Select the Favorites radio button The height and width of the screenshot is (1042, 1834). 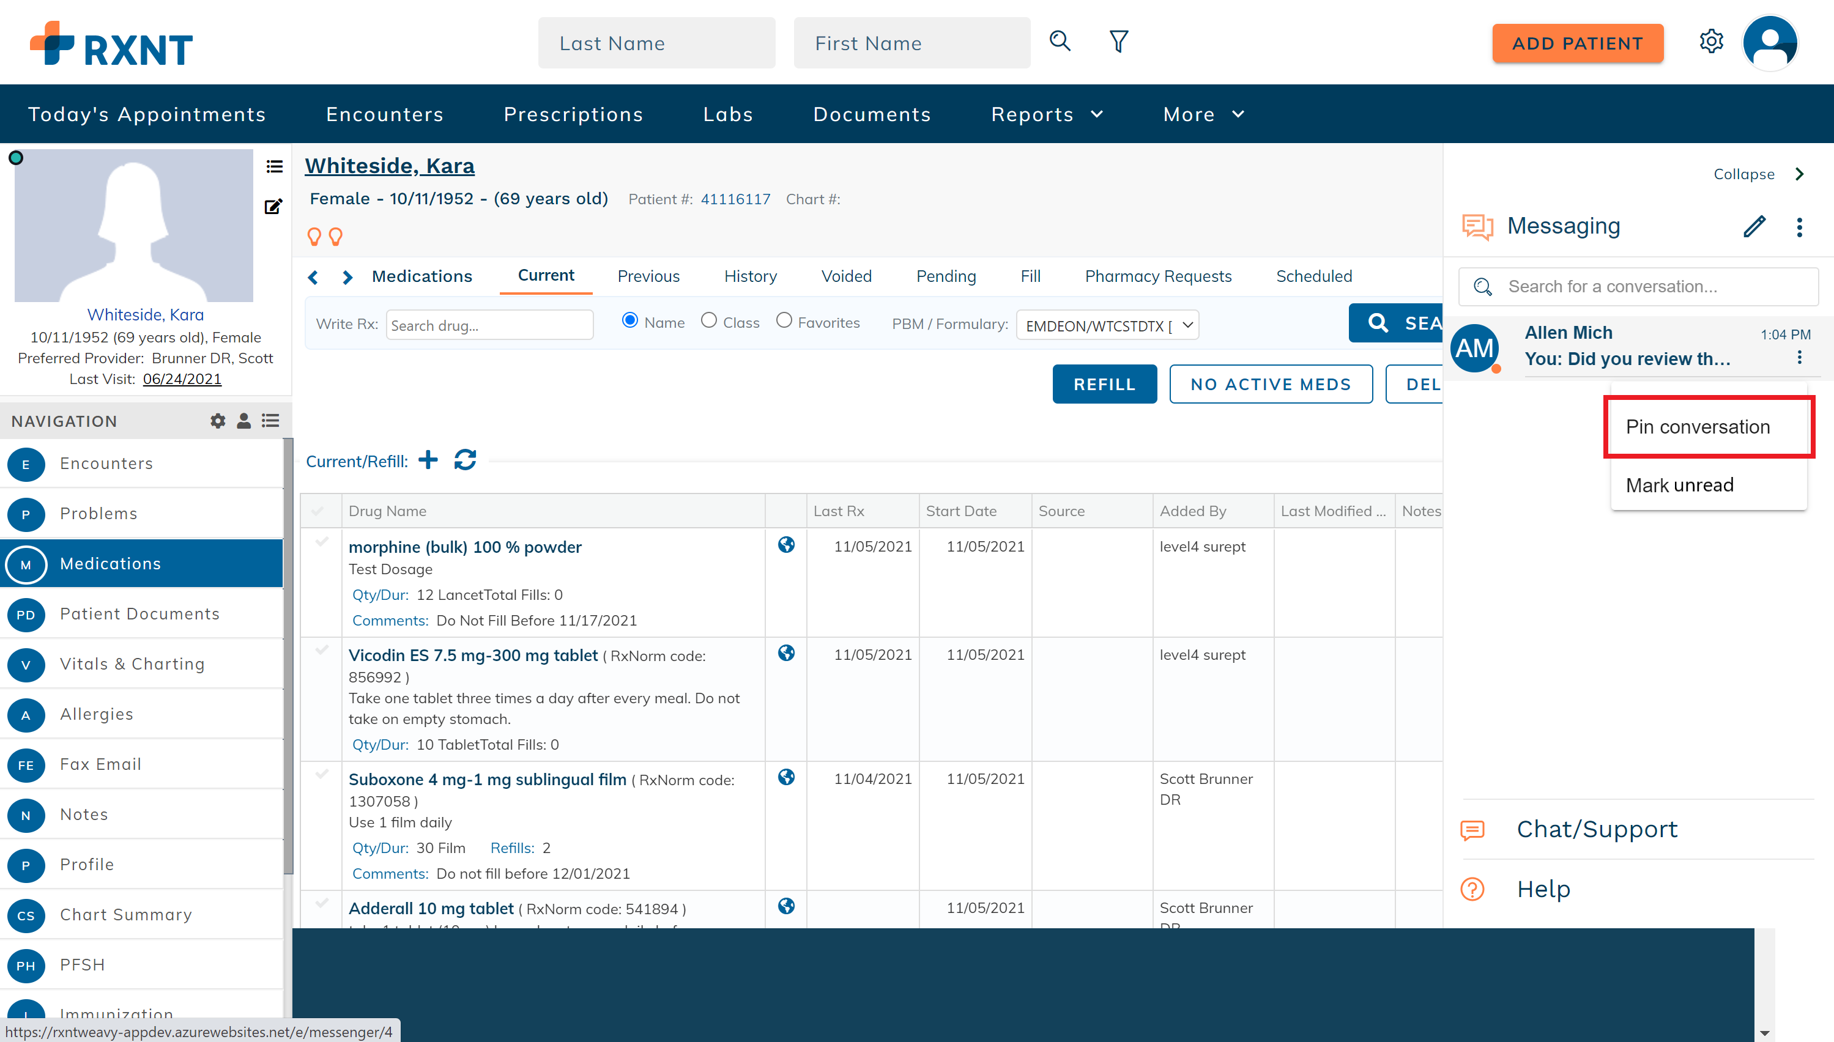coord(784,320)
